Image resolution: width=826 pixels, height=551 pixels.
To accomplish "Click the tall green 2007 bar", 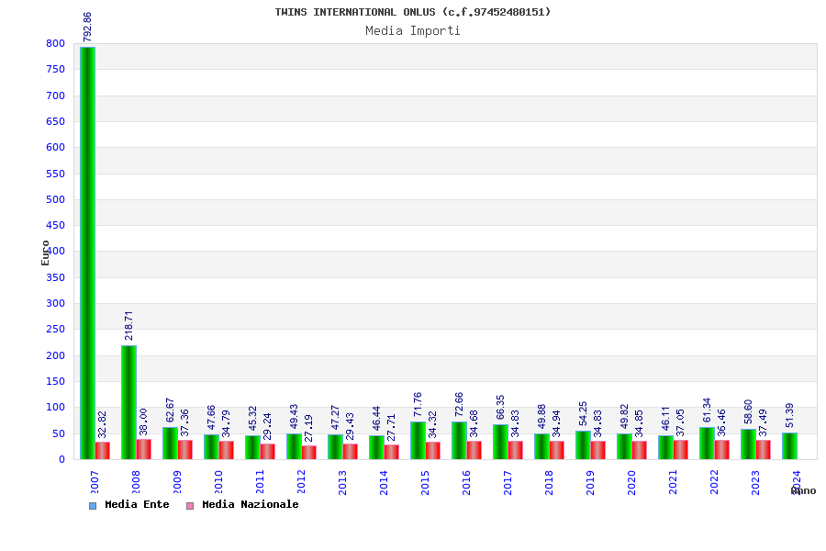I will click(x=87, y=253).
